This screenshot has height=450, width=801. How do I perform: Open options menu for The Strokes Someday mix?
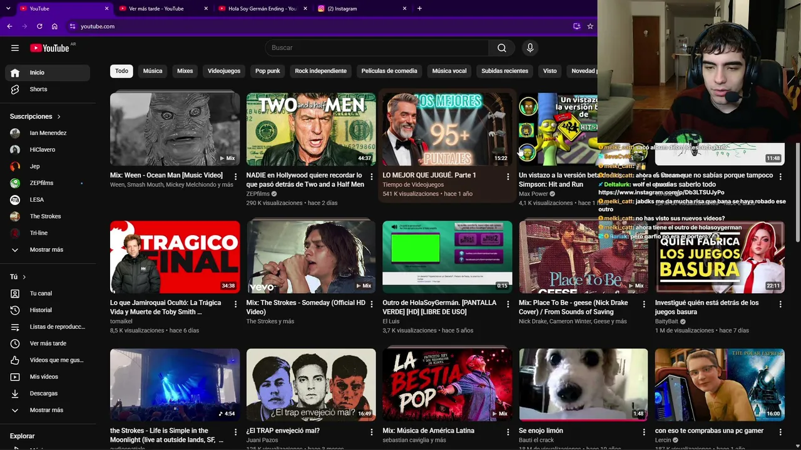[372, 304]
